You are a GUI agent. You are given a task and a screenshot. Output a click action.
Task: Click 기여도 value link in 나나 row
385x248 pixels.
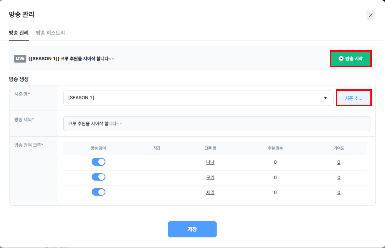coord(339,162)
